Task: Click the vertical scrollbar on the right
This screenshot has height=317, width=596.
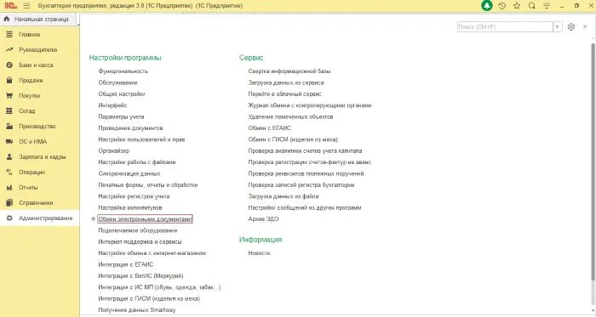Action: click(593, 162)
